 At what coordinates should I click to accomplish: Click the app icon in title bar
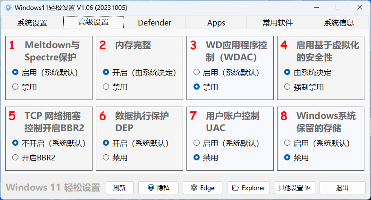[8, 8]
